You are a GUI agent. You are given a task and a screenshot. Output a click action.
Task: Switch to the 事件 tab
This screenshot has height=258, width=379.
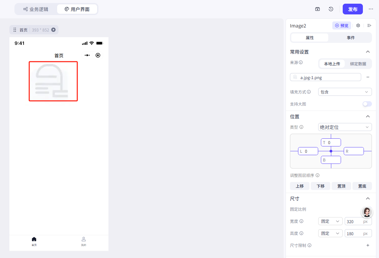point(351,38)
